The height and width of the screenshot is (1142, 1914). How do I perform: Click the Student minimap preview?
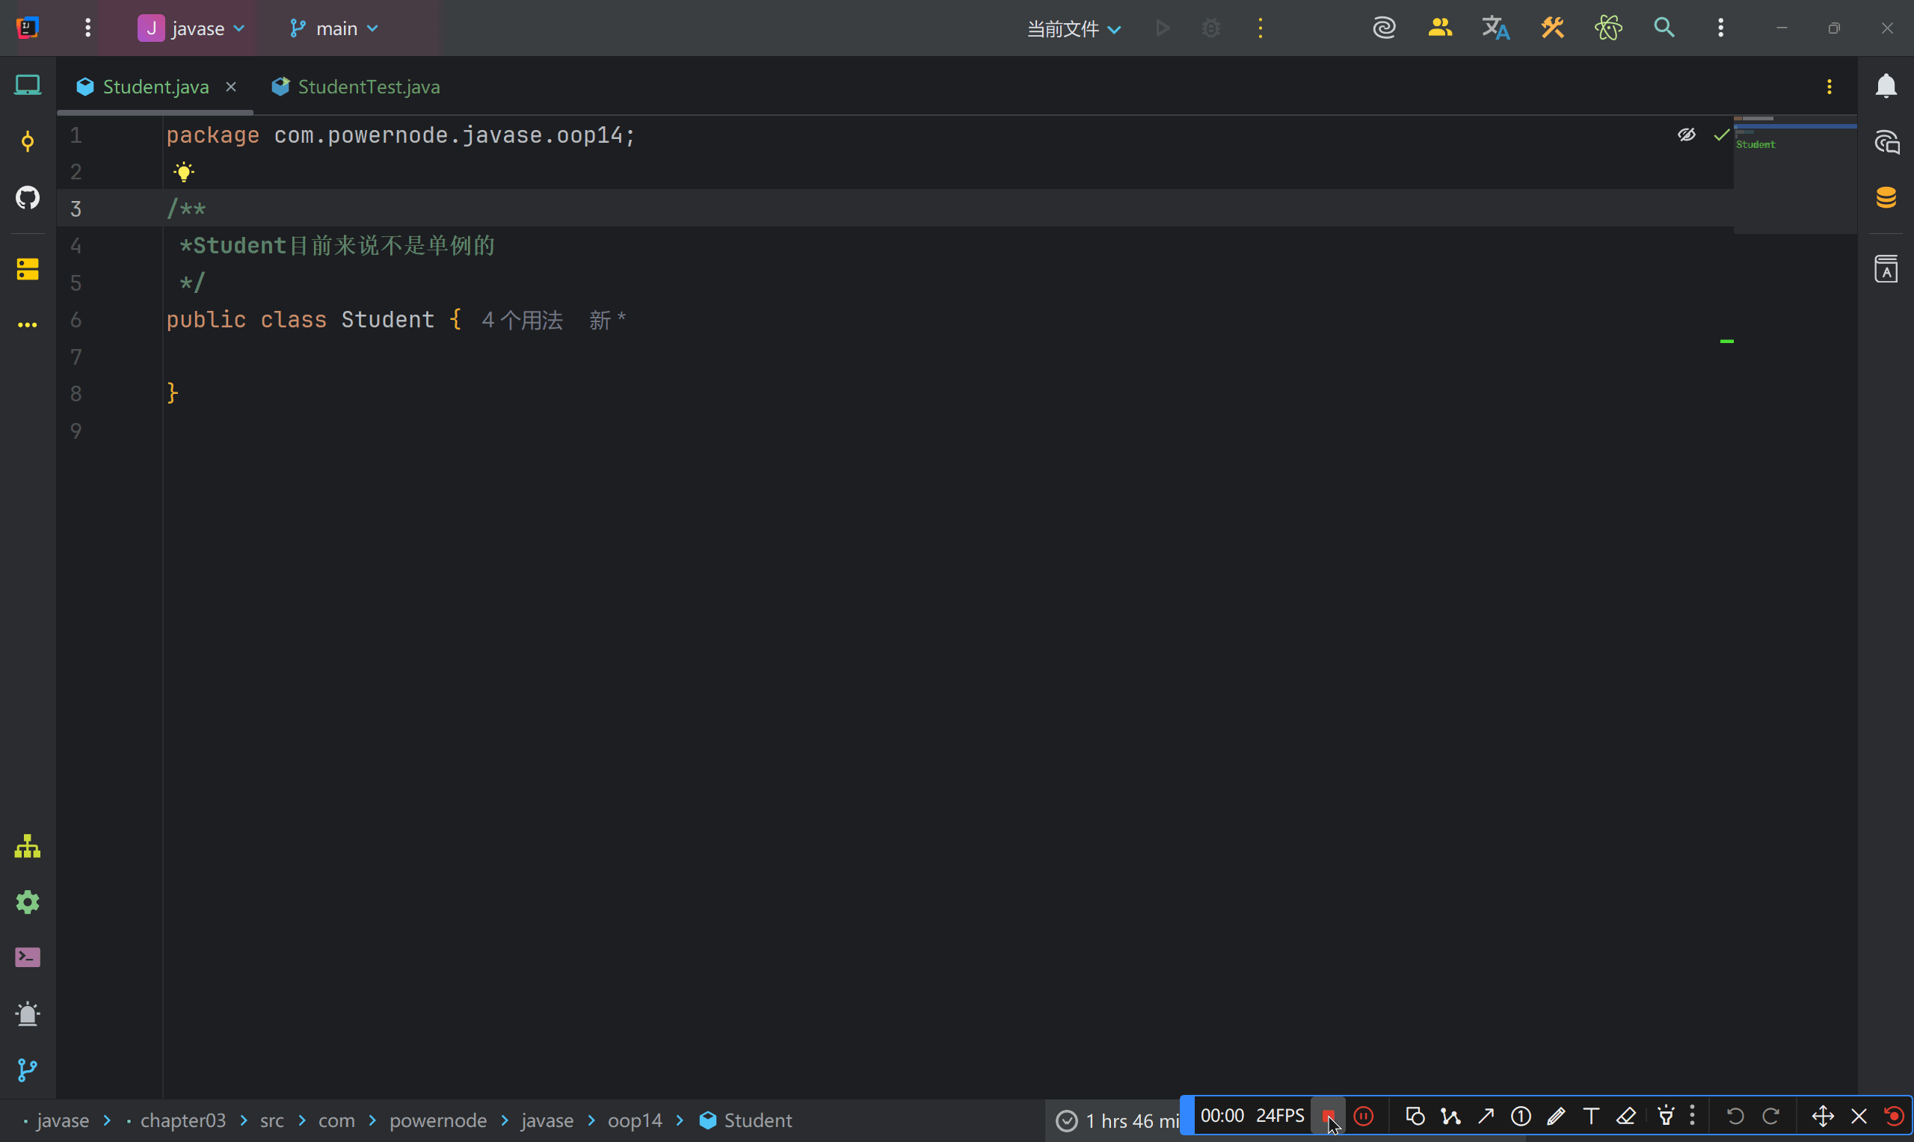1755,145
